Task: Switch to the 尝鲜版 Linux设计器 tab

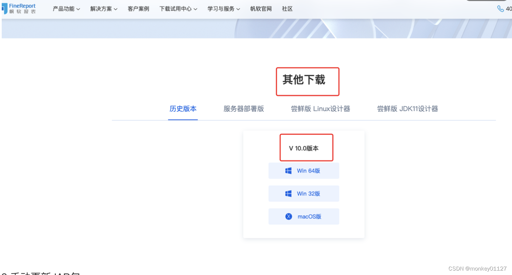Action: tap(321, 109)
